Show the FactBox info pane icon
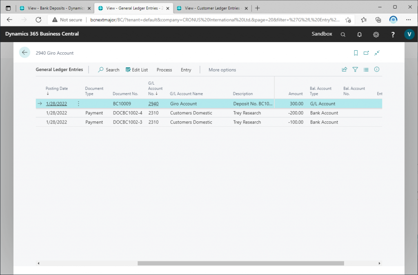Viewport: 418px width, 275px height. pyautogui.click(x=377, y=69)
